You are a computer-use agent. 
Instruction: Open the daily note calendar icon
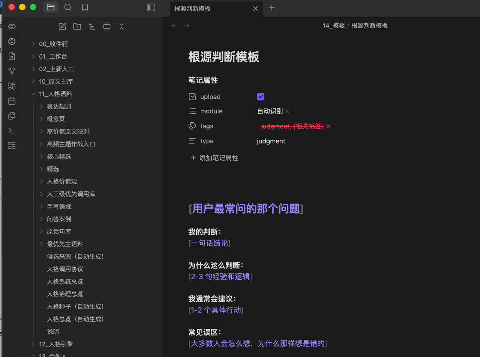pos(12,101)
